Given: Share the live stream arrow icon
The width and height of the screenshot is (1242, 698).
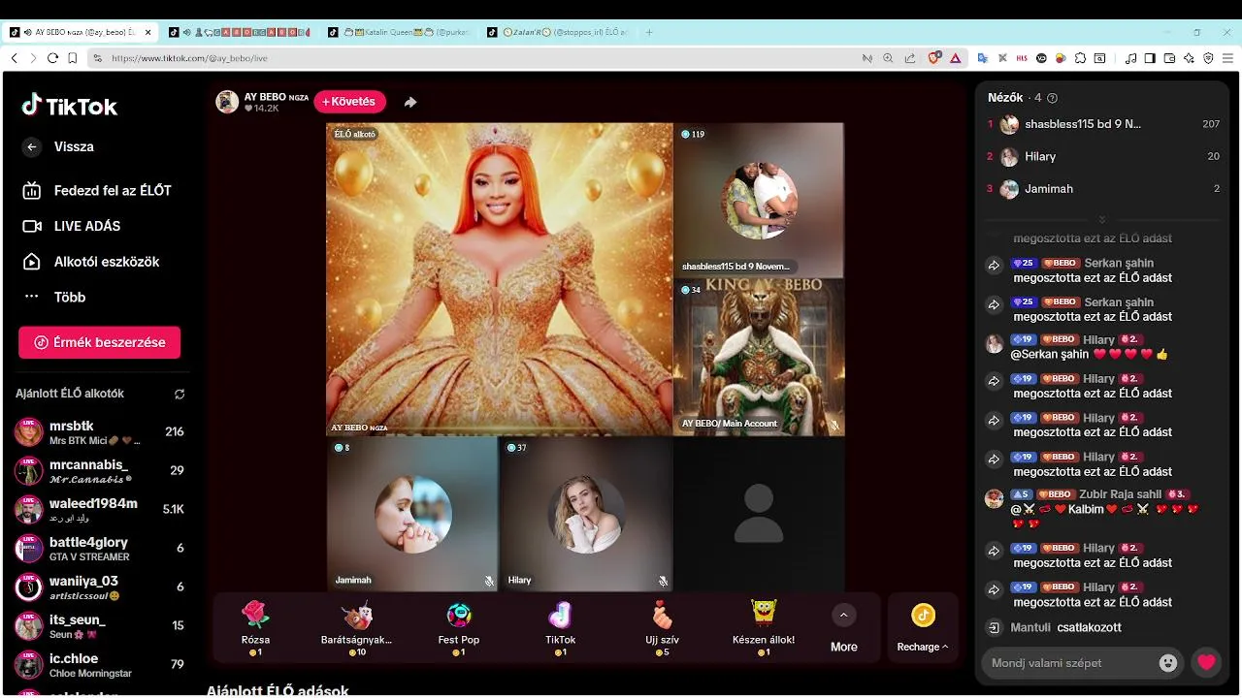Looking at the screenshot, I should (410, 102).
